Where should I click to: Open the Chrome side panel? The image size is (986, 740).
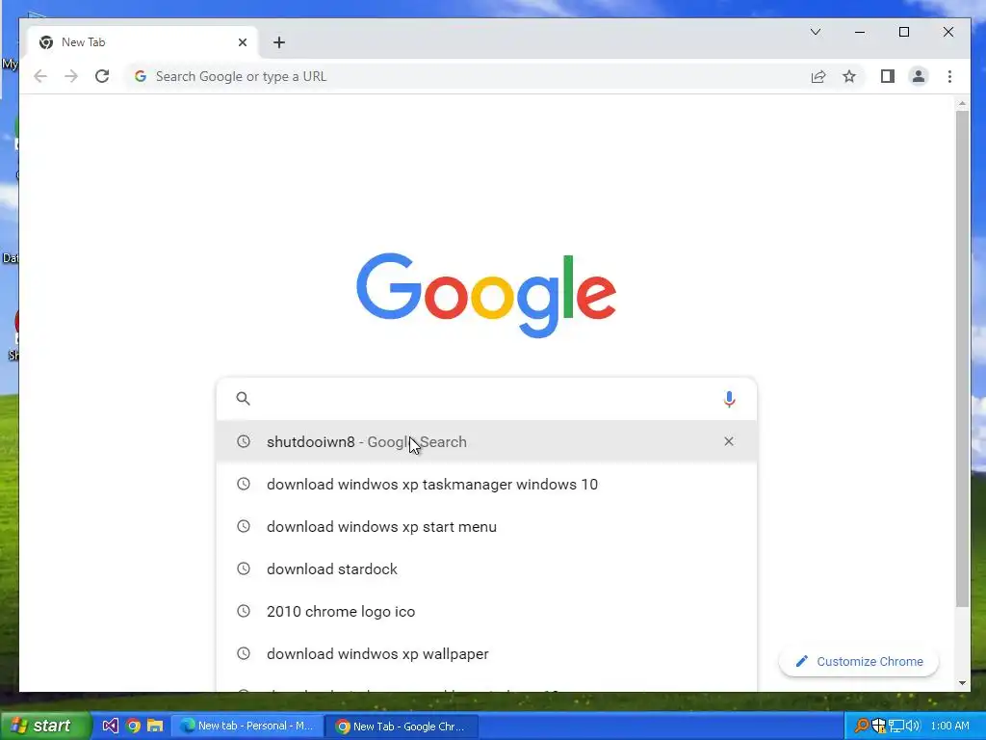887,76
